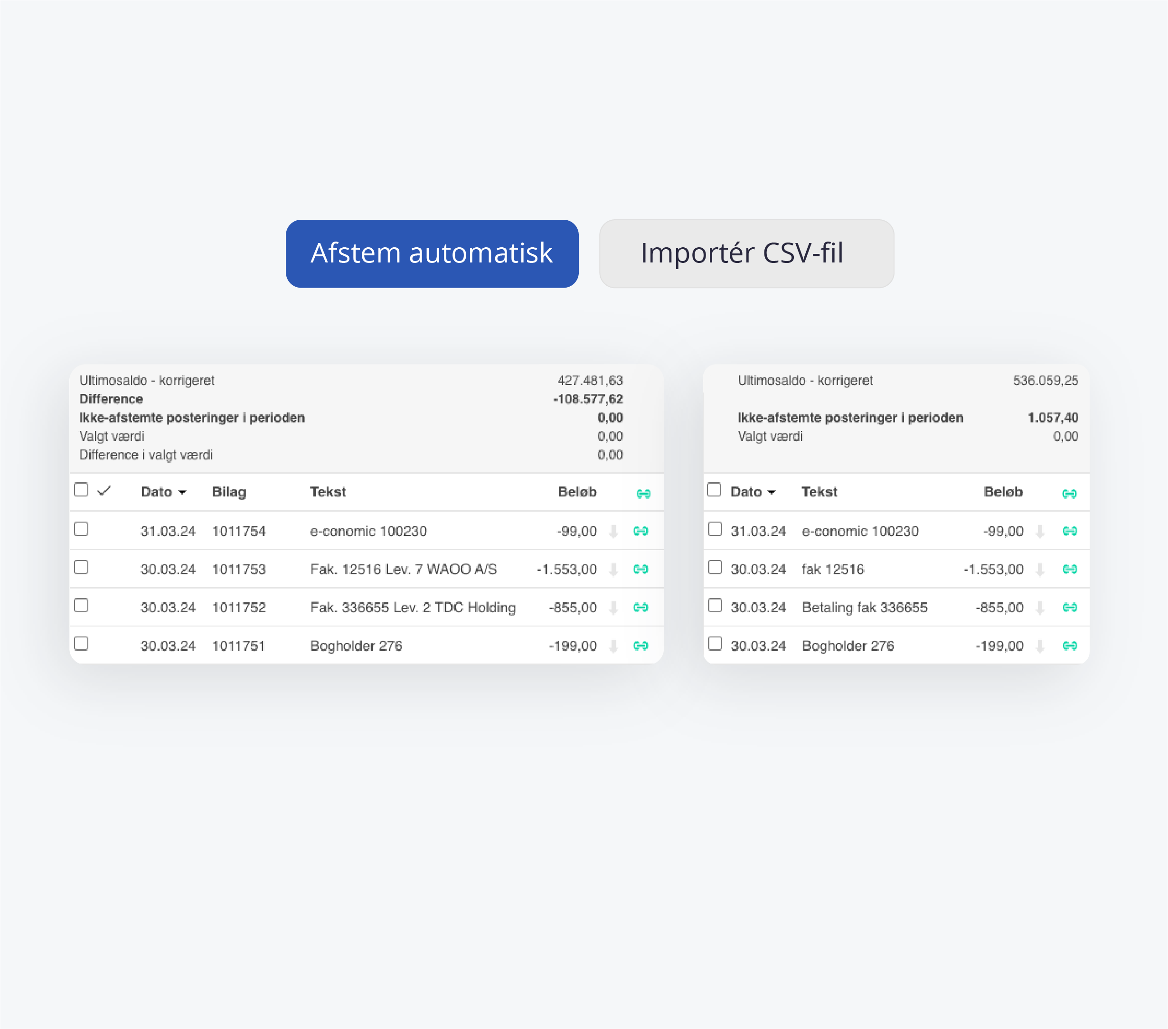1168x1029 pixels.
Task: Click link icon in left table header
Action: click(643, 494)
